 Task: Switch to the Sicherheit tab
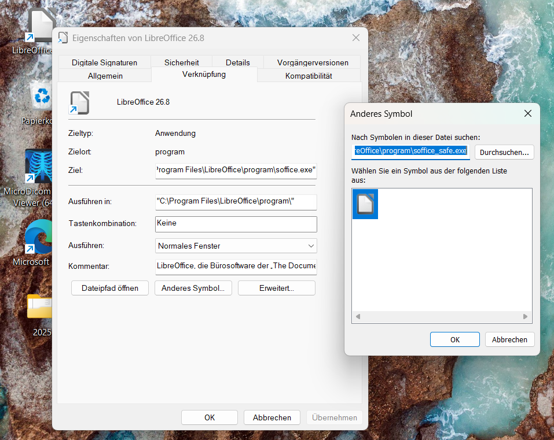pos(182,62)
